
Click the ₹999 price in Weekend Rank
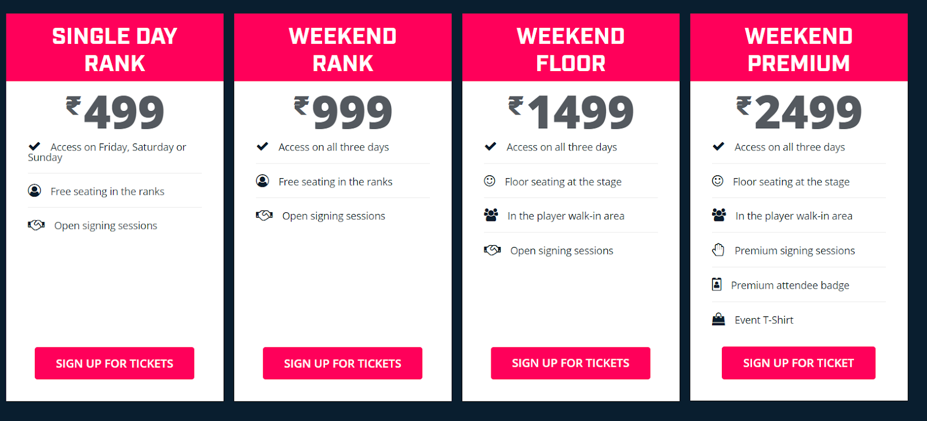point(343,112)
